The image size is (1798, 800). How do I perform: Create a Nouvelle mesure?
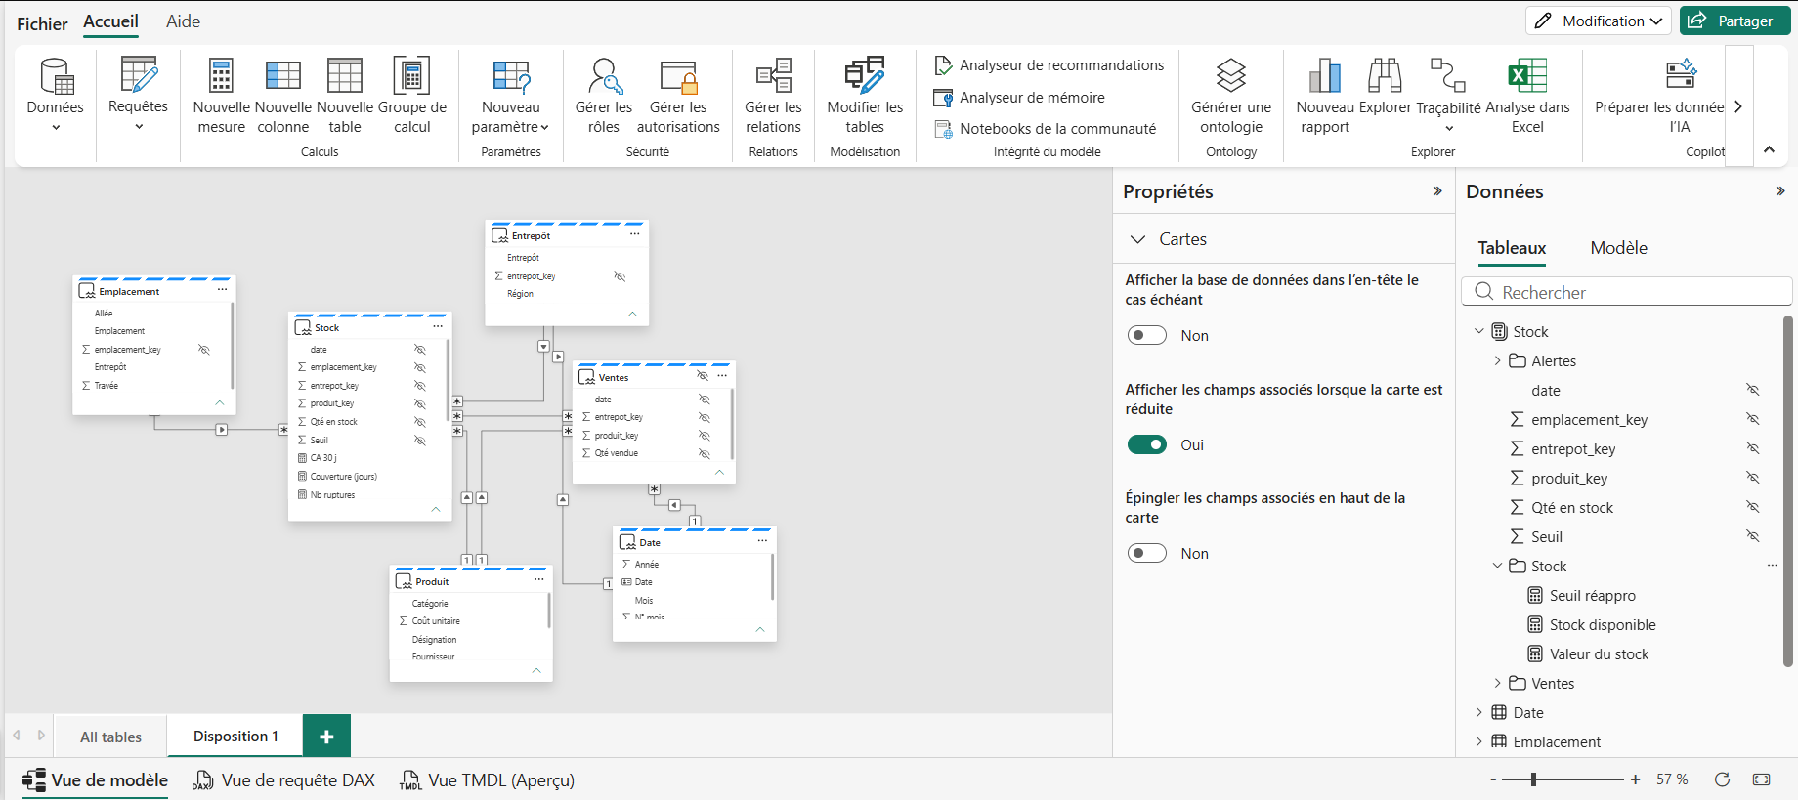pyautogui.click(x=221, y=96)
